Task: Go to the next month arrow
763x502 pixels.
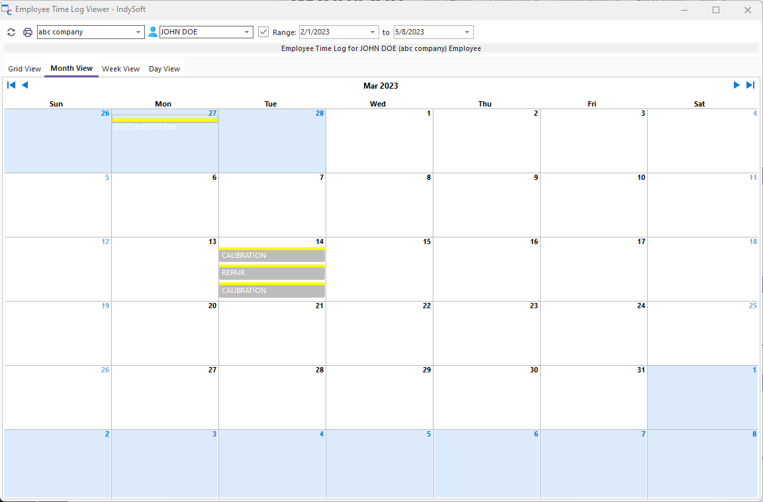Action: point(737,85)
